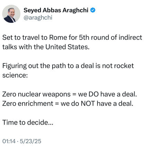Click the 5/23/25 post date

pos(30,141)
